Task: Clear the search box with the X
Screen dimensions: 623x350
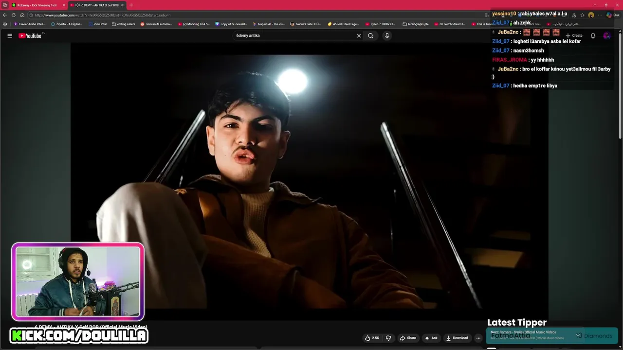Action: [359, 35]
